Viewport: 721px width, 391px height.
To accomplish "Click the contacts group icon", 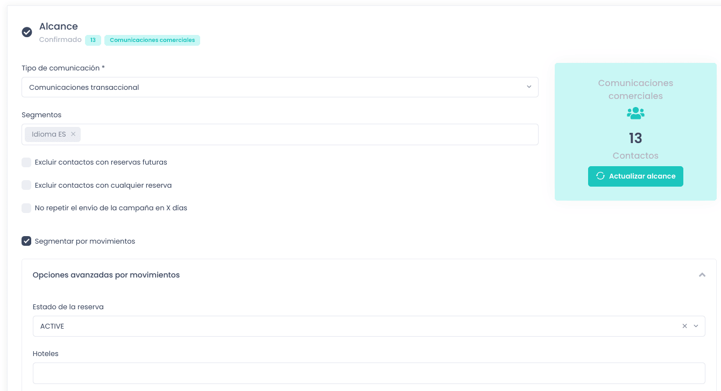I will pos(635,113).
